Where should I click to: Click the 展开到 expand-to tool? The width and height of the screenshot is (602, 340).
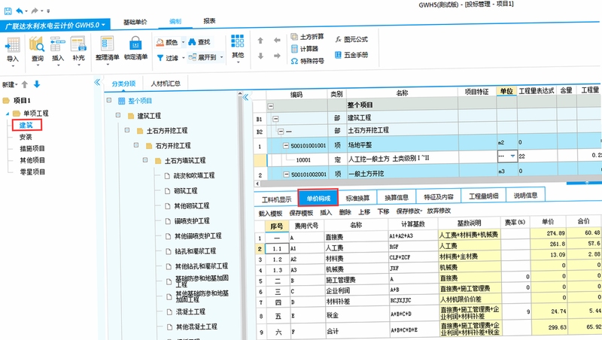pos(205,58)
